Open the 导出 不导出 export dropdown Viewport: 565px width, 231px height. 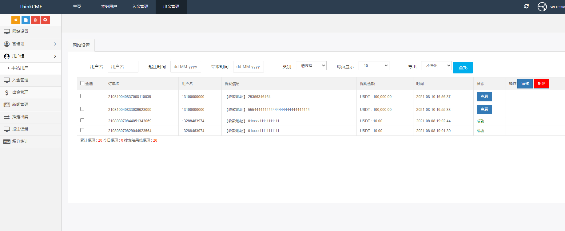(436, 66)
